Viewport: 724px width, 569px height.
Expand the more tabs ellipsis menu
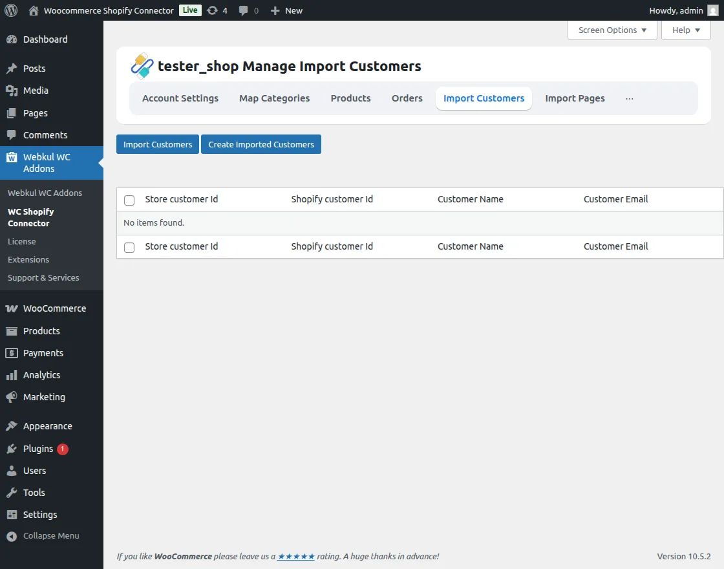tap(629, 99)
